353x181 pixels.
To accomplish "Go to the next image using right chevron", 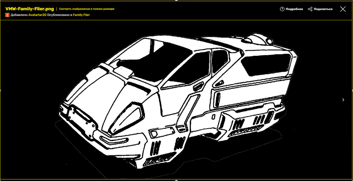I will point(343,100).
